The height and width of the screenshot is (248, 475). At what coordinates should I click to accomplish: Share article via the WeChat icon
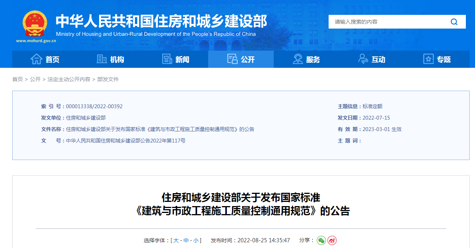click(x=321, y=240)
